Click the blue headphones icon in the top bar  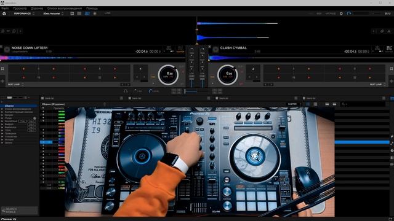pyautogui.click(x=349, y=14)
